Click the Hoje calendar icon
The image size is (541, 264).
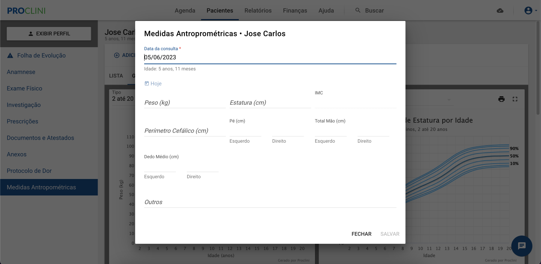tap(147, 84)
